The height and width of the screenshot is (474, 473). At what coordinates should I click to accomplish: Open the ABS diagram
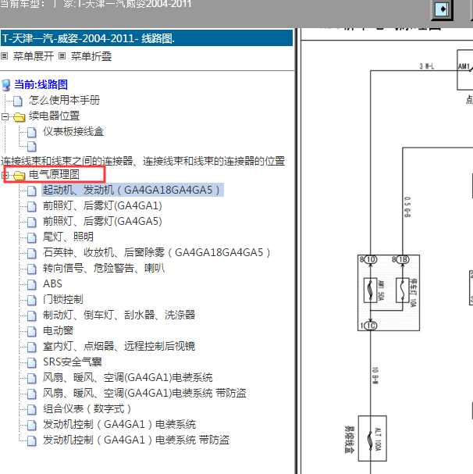(x=52, y=284)
